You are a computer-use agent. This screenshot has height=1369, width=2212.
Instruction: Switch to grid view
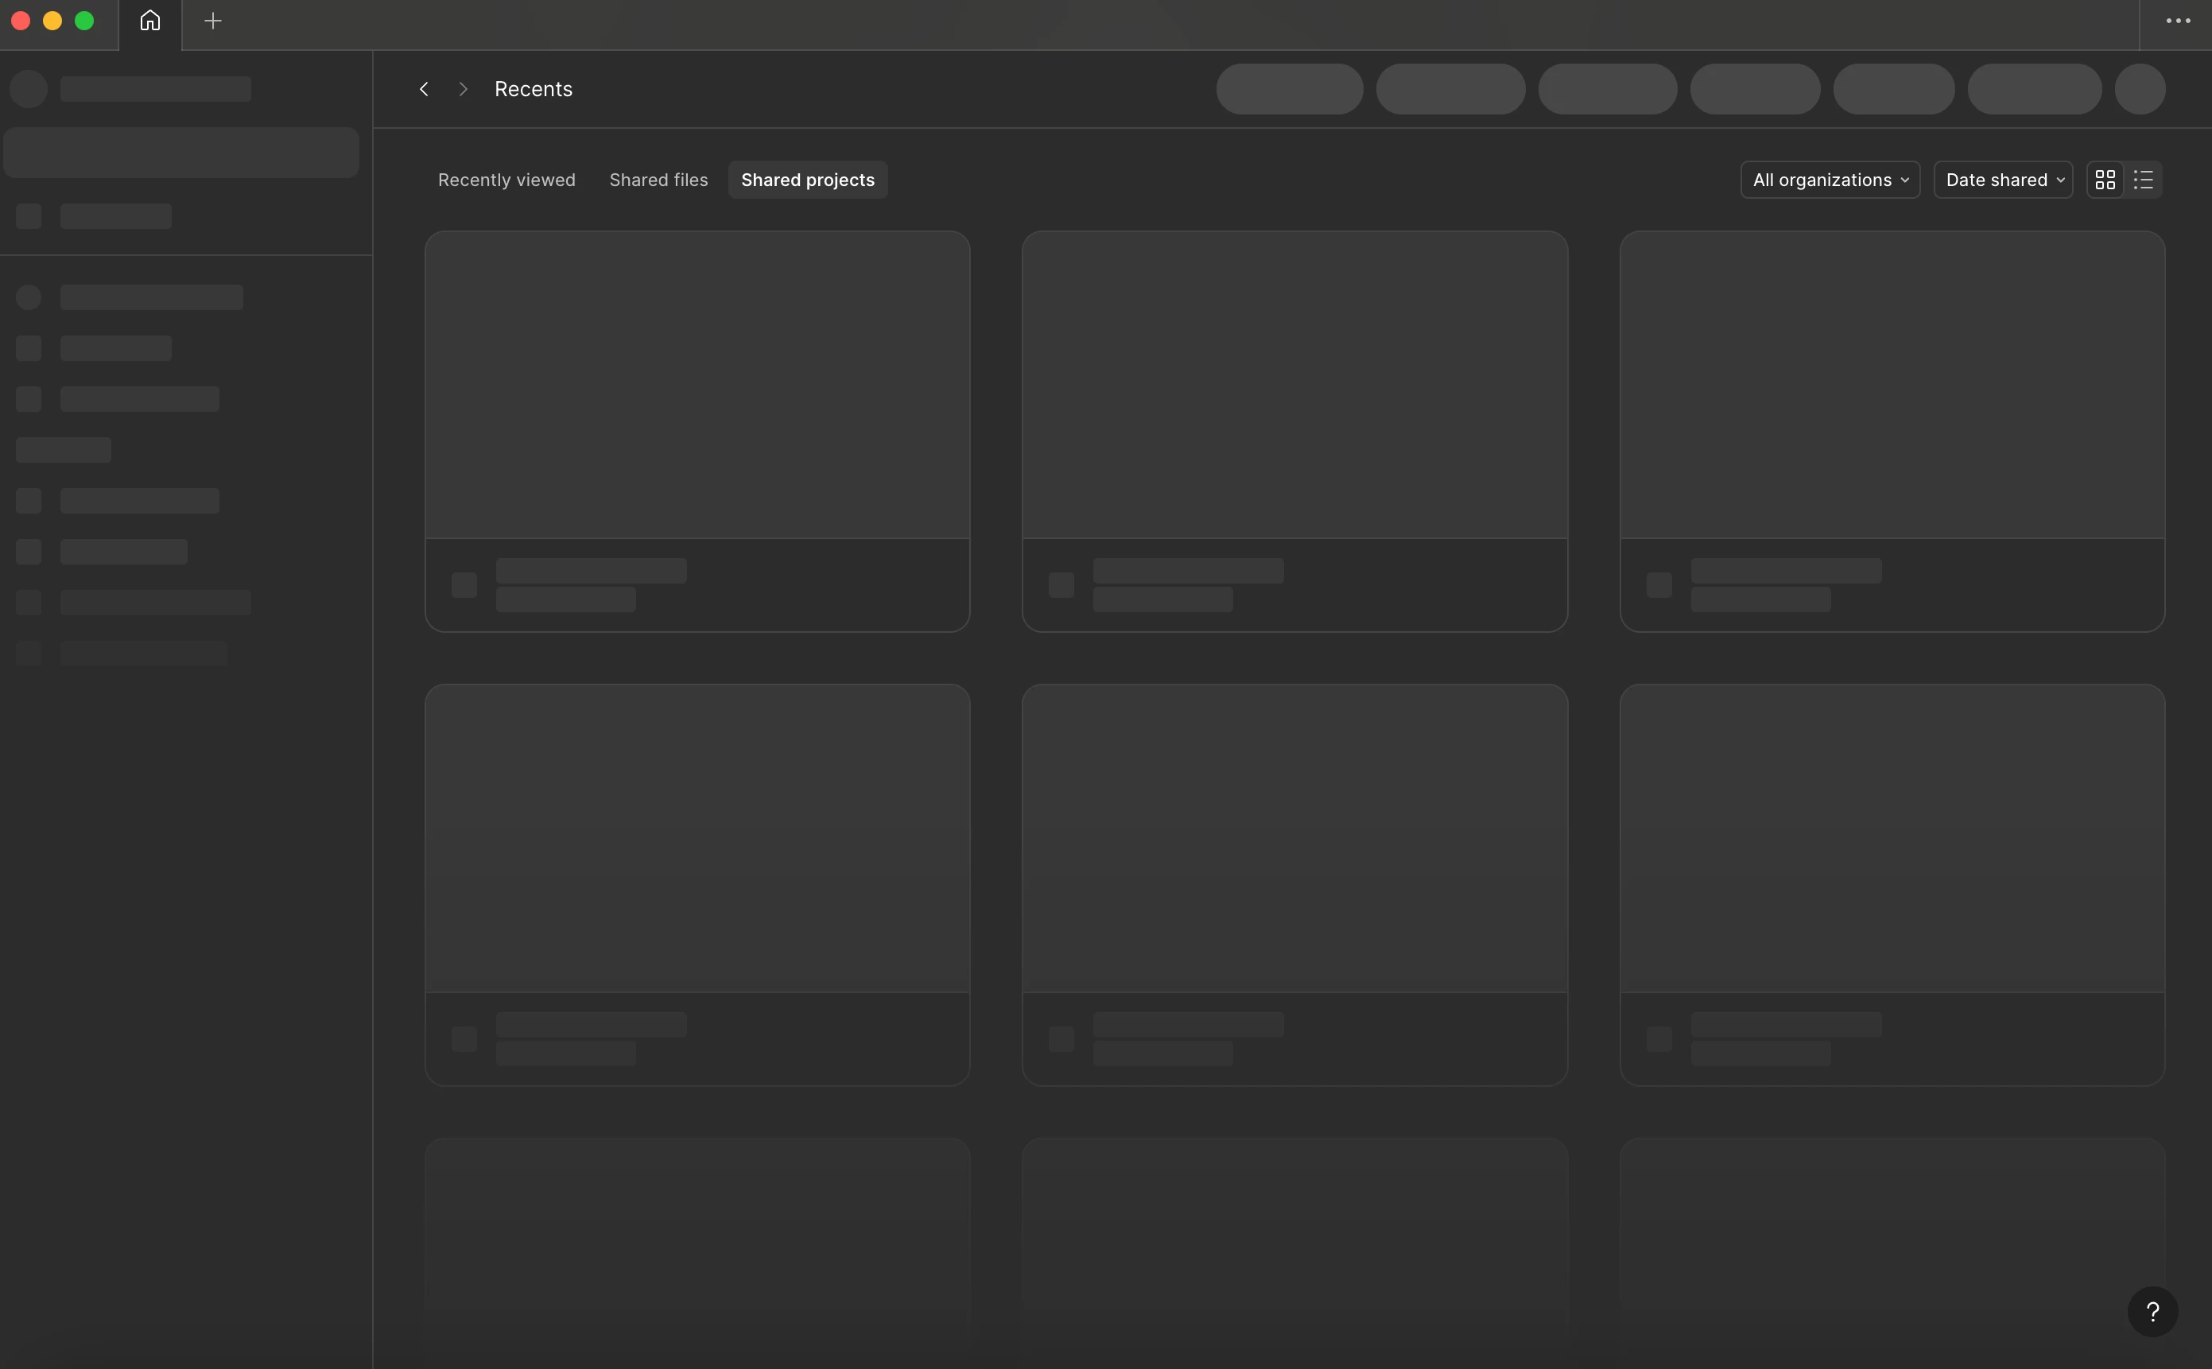tap(2105, 180)
